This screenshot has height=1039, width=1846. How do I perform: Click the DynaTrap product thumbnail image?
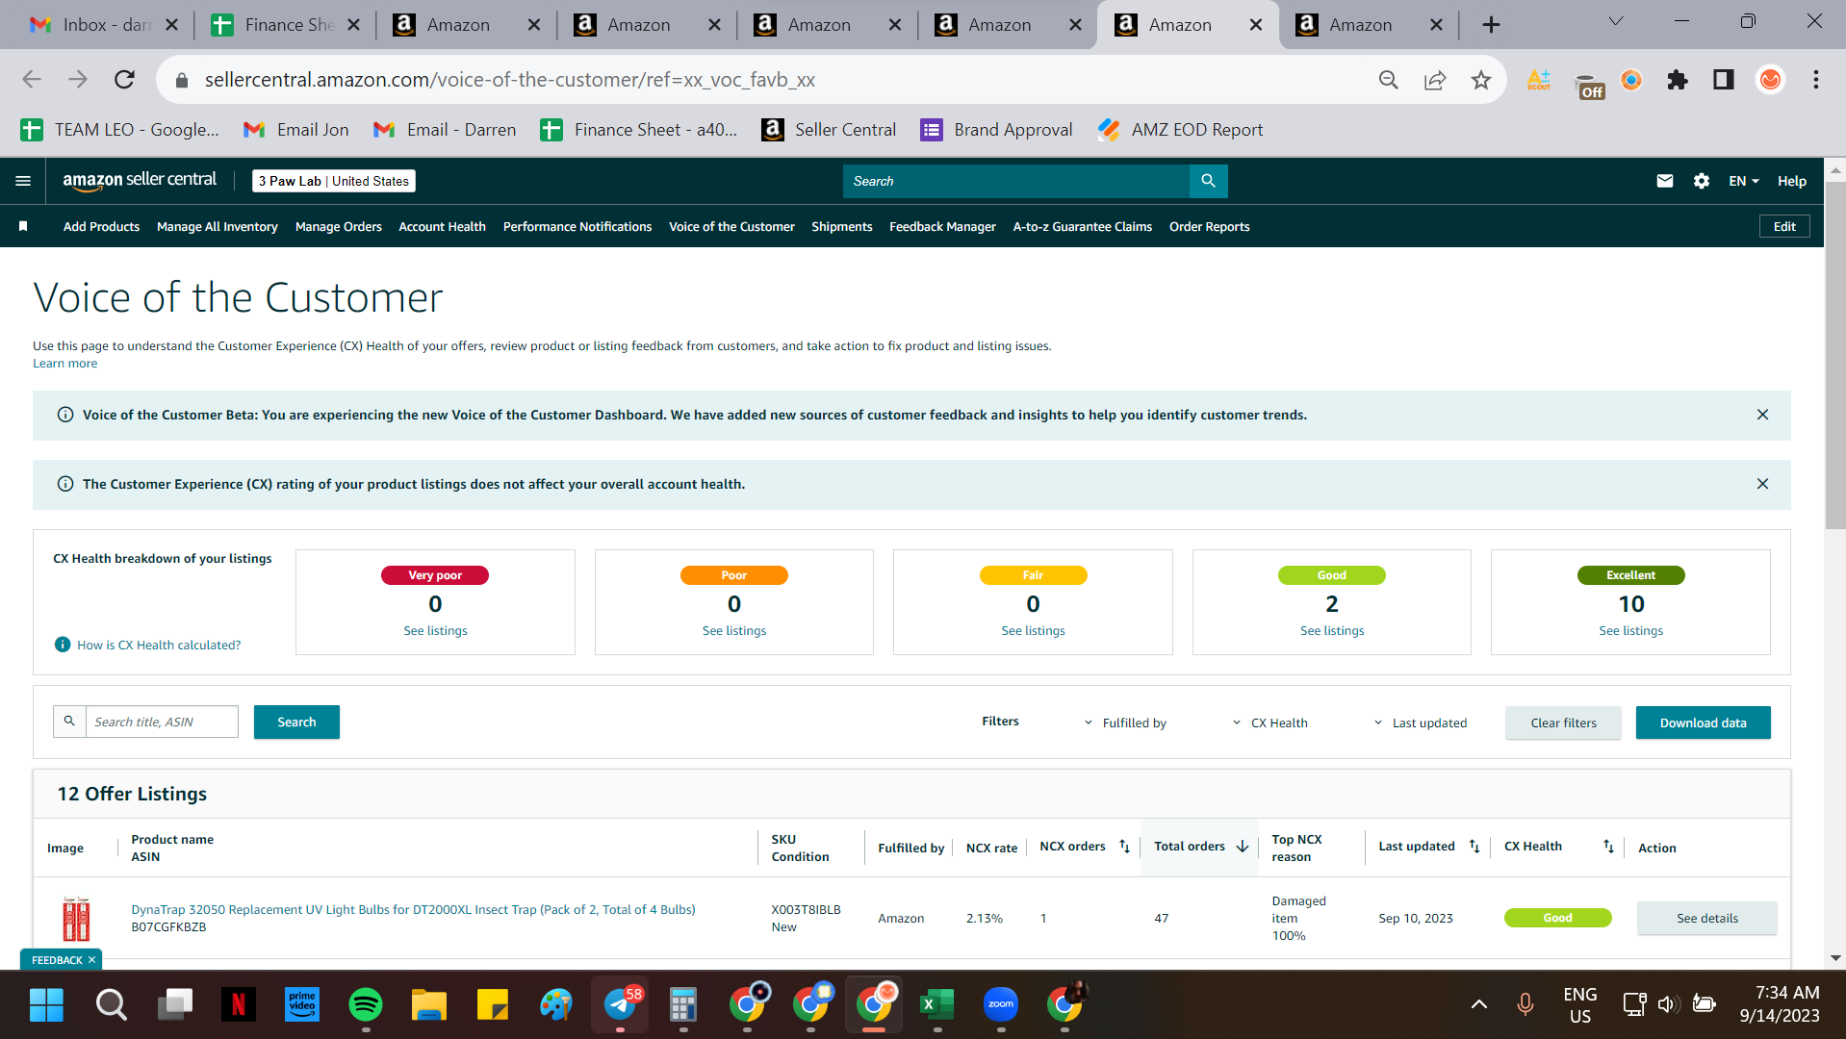pyautogui.click(x=76, y=918)
